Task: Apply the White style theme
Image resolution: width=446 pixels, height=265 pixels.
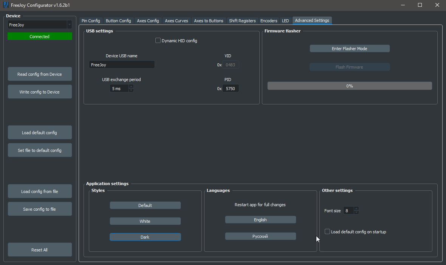Action: point(145,221)
